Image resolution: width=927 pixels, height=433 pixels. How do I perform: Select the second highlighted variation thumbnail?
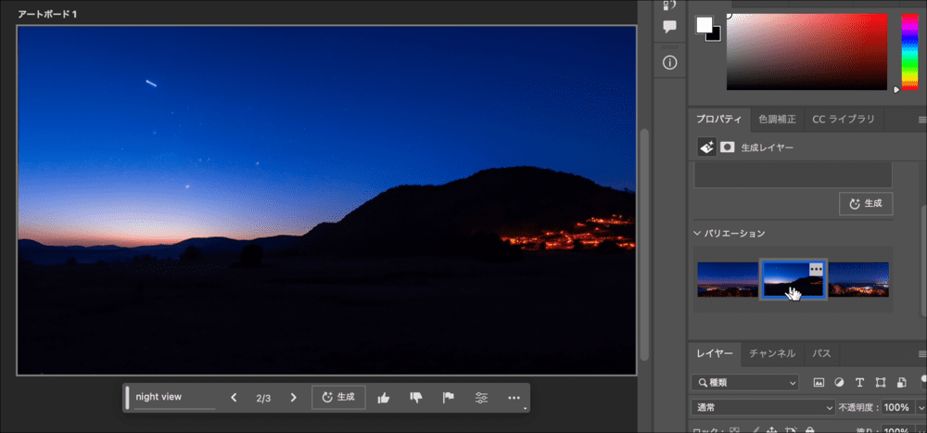pyautogui.click(x=793, y=279)
